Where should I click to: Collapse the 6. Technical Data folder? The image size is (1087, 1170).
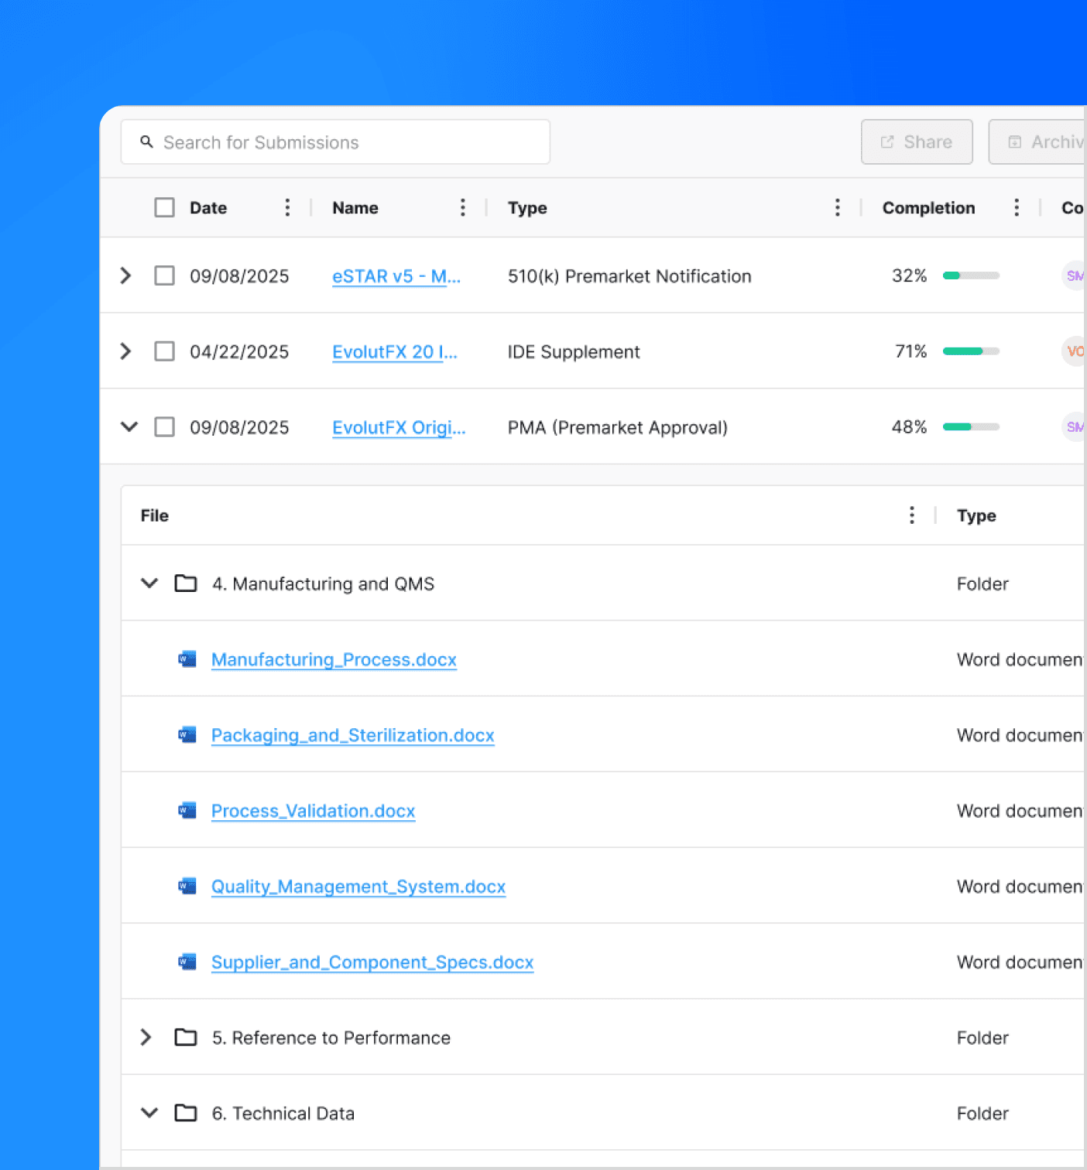click(x=149, y=1113)
